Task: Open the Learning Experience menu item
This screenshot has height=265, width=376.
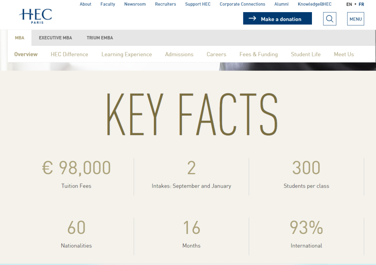Action: [127, 54]
